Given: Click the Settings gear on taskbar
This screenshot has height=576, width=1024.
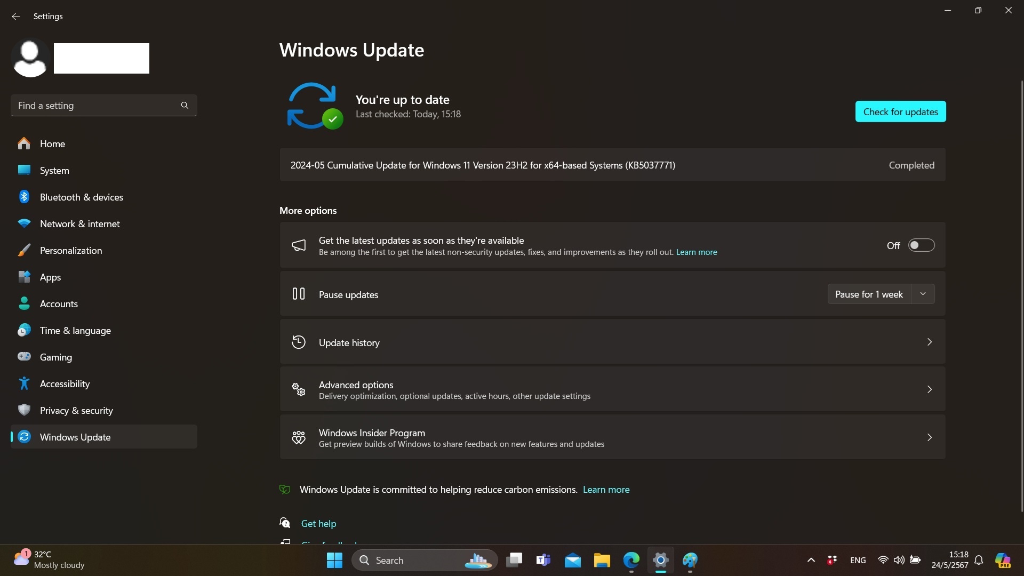Looking at the screenshot, I should point(661,560).
